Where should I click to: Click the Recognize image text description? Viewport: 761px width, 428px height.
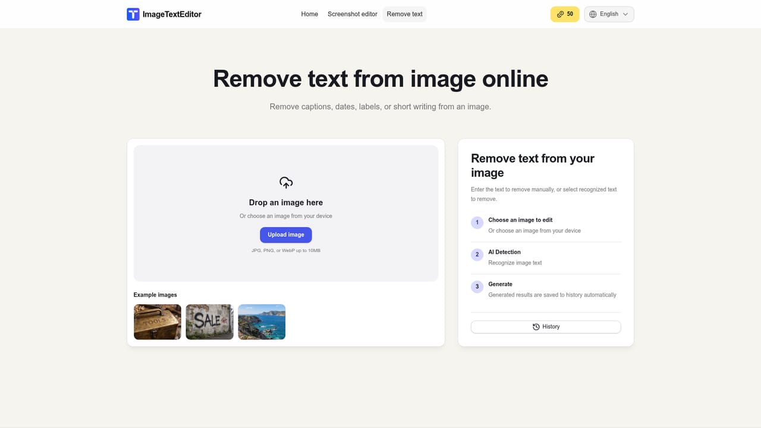(x=515, y=263)
